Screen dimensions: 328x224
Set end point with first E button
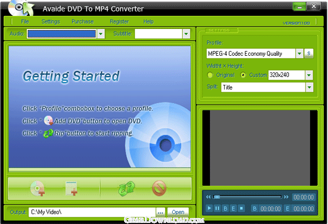pyautogui.click(x=233, y=208)
